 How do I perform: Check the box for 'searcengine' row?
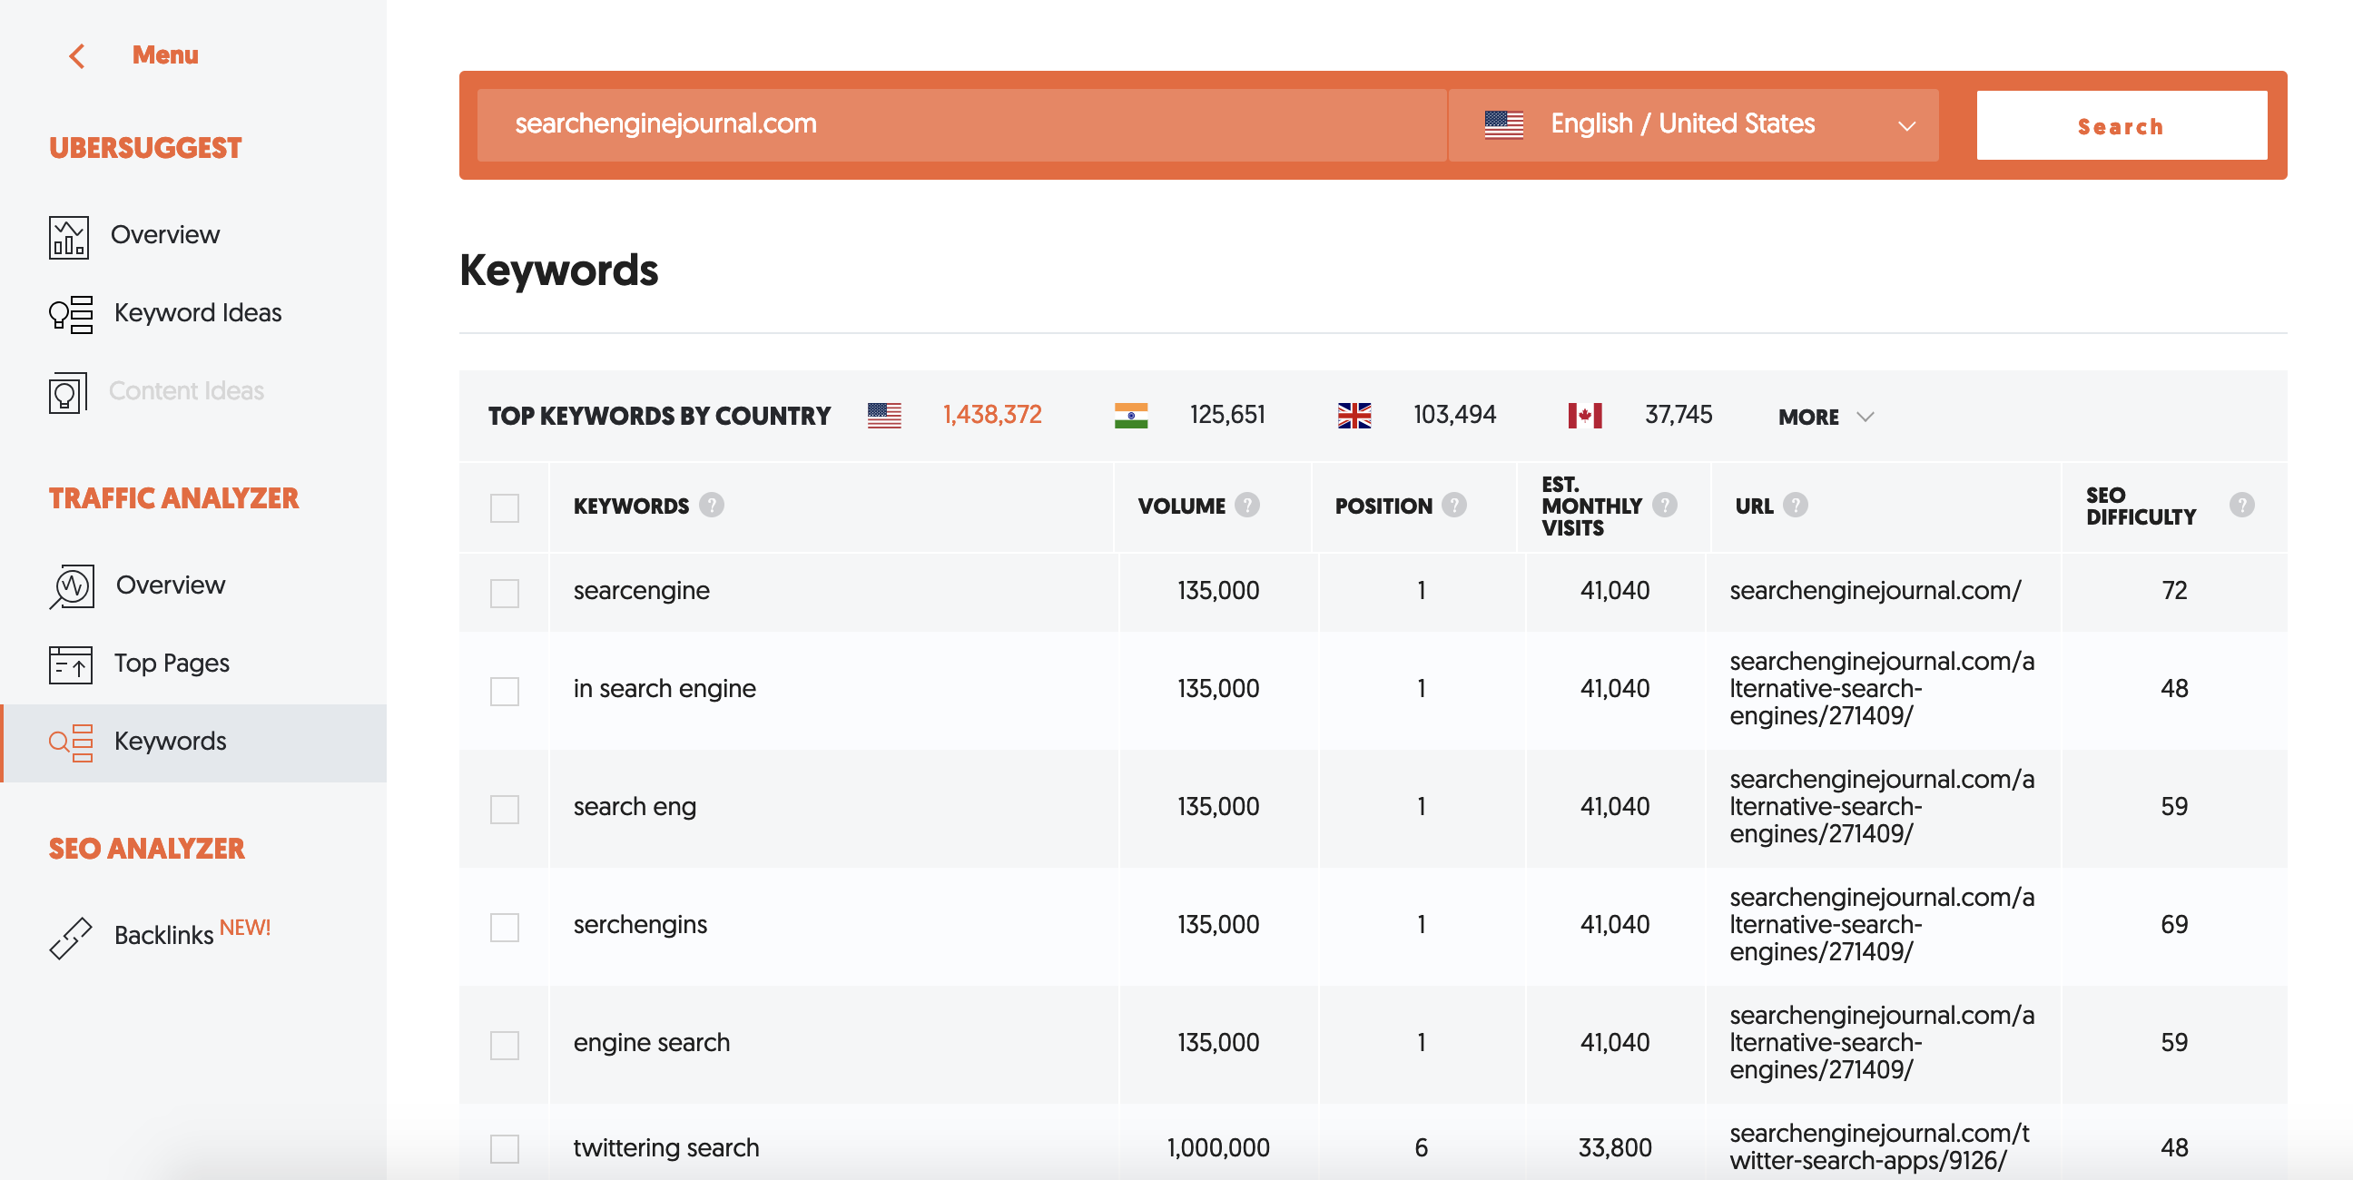504,593
